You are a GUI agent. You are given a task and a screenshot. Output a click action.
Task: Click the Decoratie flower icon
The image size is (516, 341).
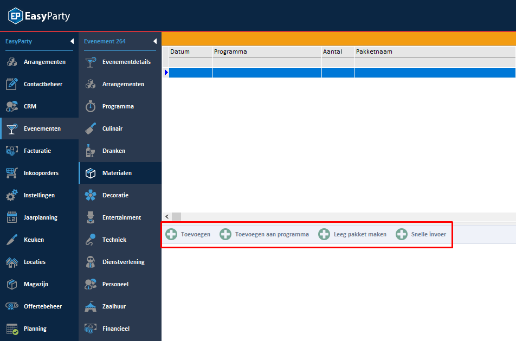click(91, 195)
